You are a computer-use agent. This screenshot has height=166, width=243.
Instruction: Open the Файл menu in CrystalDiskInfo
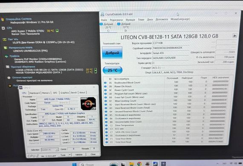coord(104,20)
